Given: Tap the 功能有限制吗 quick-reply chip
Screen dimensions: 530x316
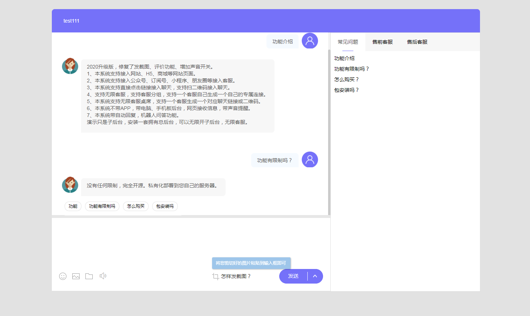Looking at the screenshot, I should 102,206.
